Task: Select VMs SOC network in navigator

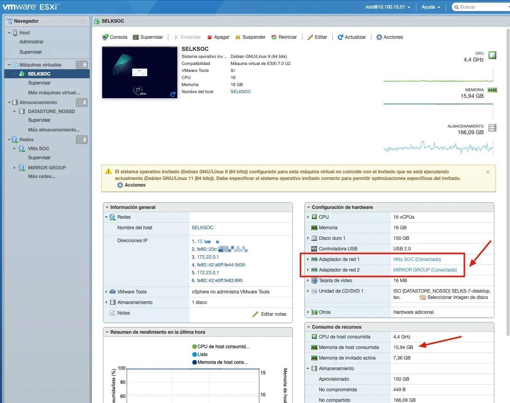Action: point(38,149)
